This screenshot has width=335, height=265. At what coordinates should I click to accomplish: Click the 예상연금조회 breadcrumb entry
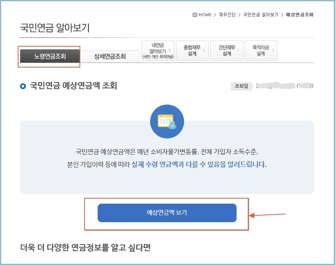click(300, 15)
